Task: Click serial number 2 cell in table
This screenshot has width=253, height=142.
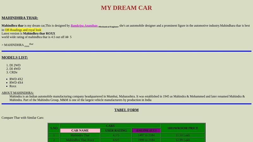Action: click(x=54, y=140)
